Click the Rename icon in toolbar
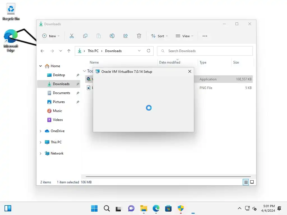This screenshot has height=215, width=287. 112,36
